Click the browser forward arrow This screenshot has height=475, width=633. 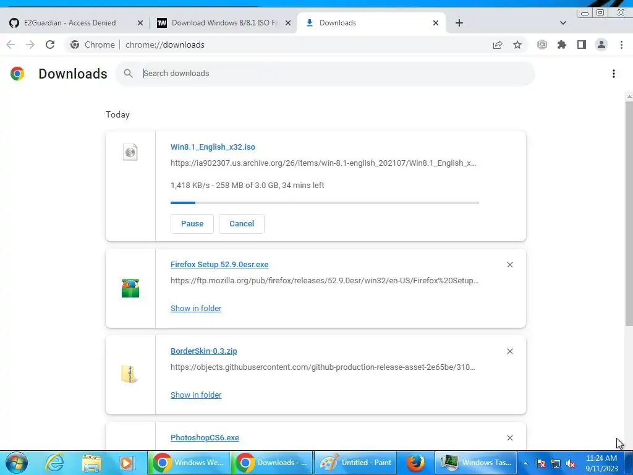coord(30,45)
